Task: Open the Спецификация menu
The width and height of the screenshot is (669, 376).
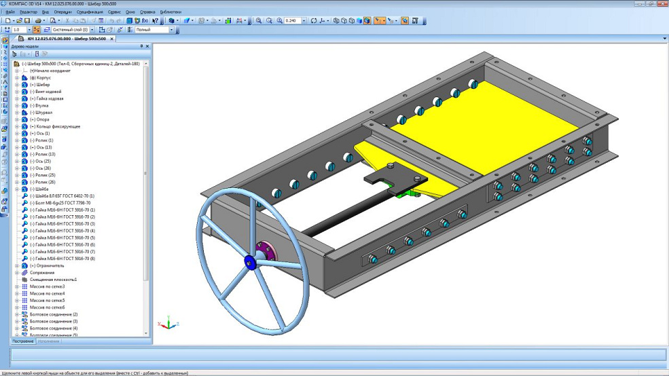Action: click(x=90, y=12)
